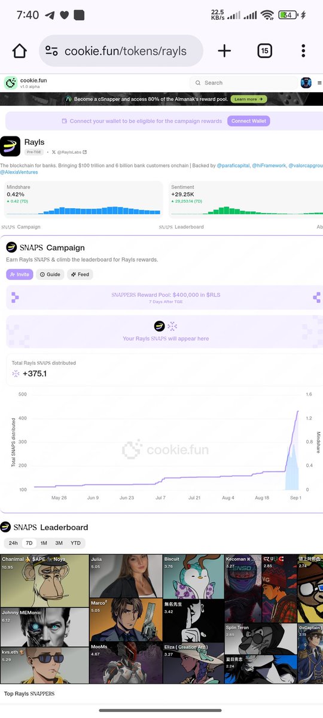The height and width of the screenshot is (718, 323).
Task: Open the 無名先生 leaderboard tile
Action: pos(193,621)
